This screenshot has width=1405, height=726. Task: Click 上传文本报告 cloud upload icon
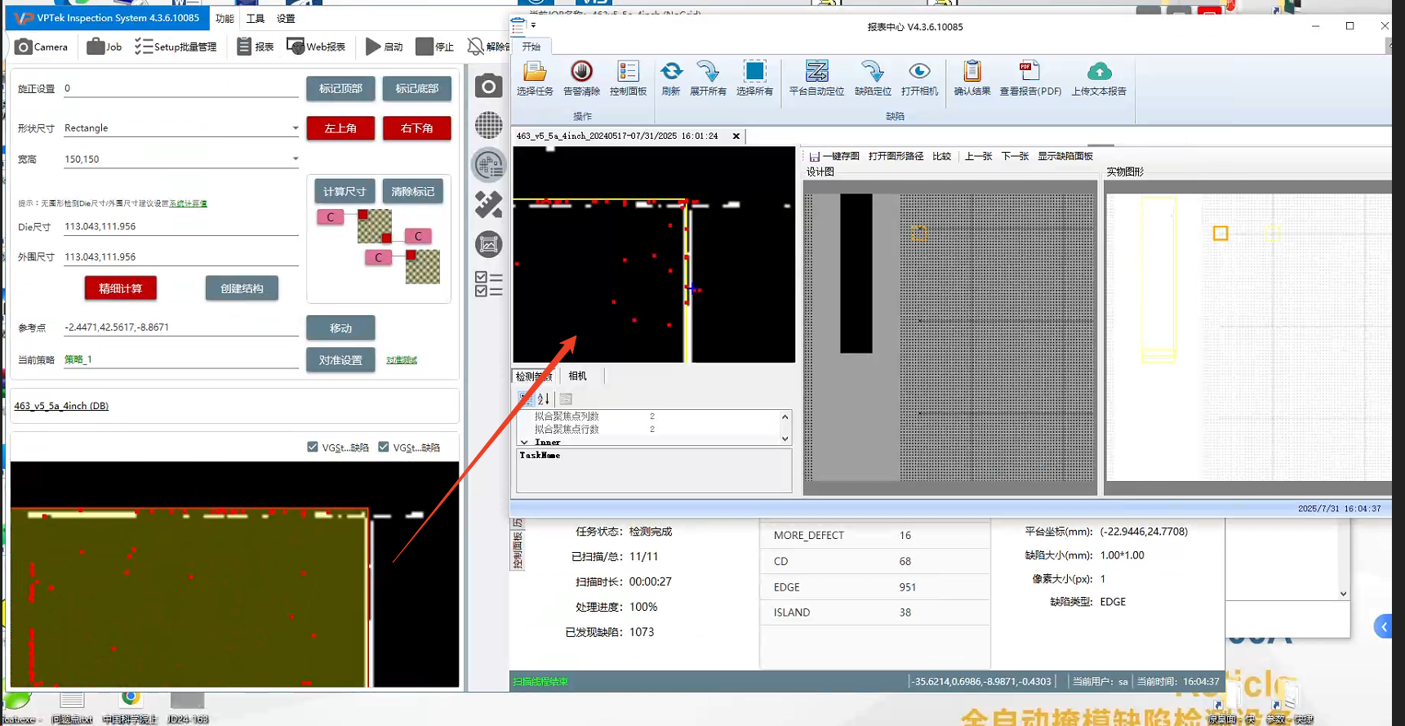click(1099, 72)
